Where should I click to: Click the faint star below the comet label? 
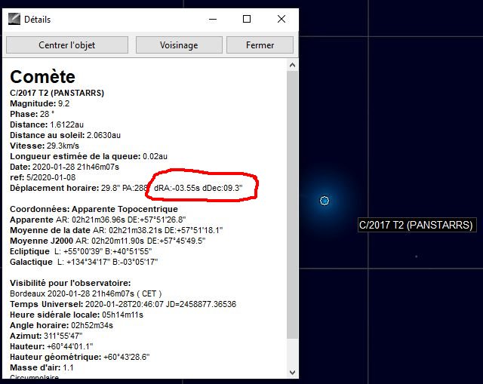(x=416, y=257)
